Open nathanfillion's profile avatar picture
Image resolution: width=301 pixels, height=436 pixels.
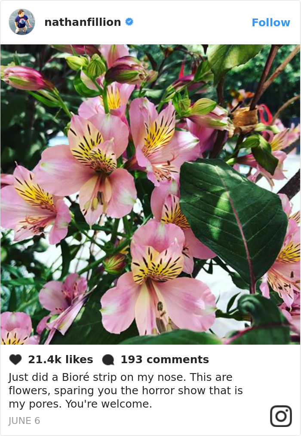(x=22, y=22)
